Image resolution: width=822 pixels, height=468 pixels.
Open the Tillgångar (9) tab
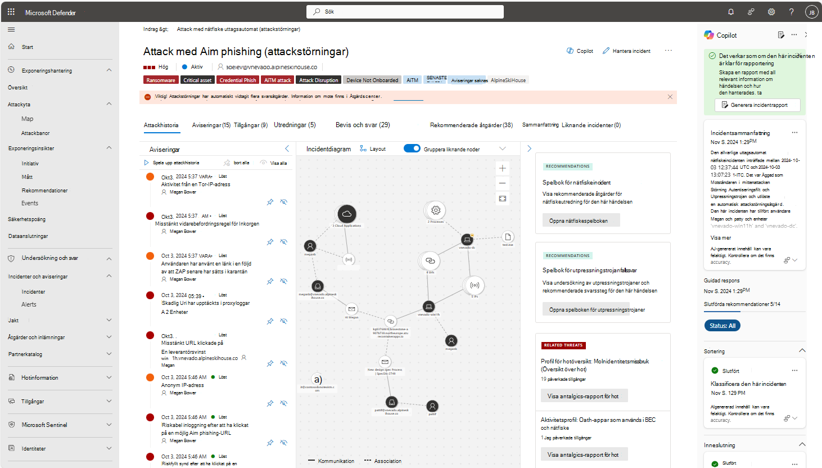tap(251, 125)
